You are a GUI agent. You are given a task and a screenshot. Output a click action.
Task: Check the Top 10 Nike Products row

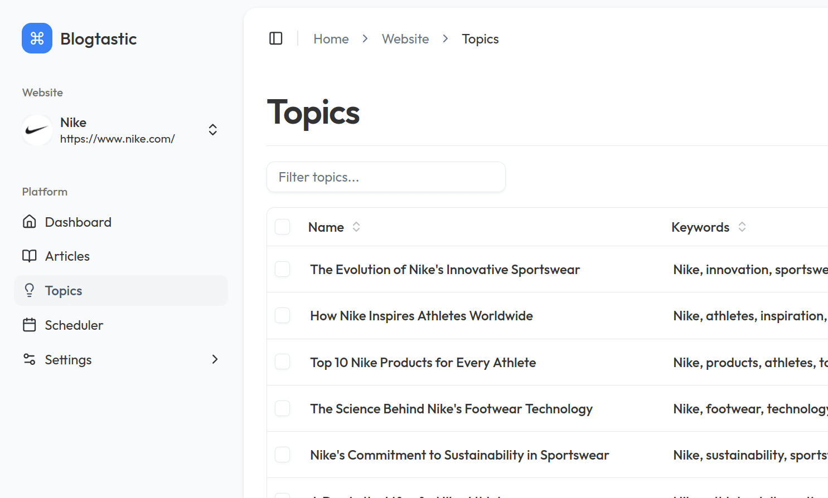click(283, 362)
